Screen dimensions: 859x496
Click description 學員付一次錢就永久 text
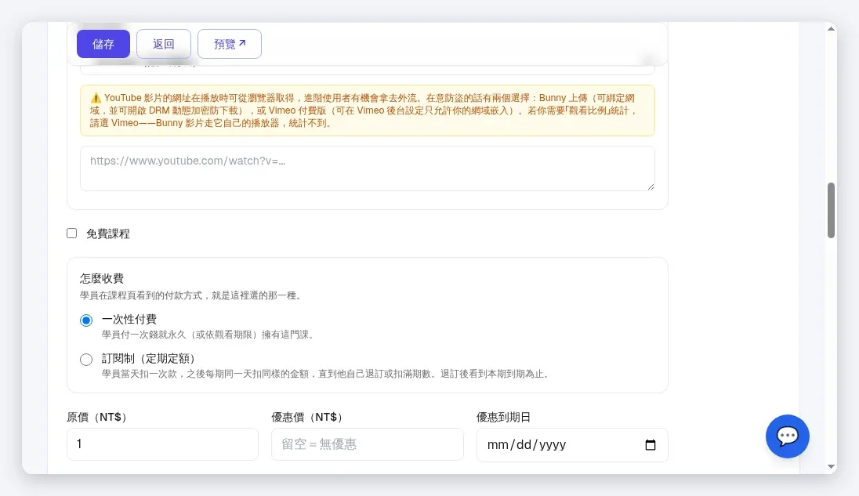[x=210, y=335]
